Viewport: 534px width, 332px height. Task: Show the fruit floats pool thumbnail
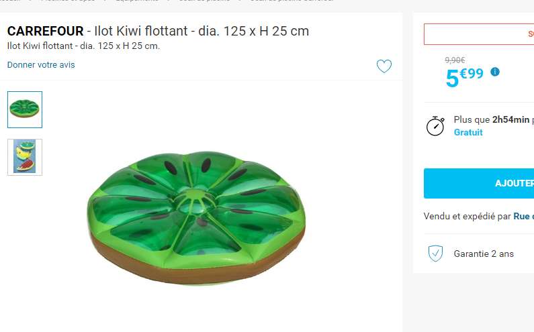click(x=25, y=157)
